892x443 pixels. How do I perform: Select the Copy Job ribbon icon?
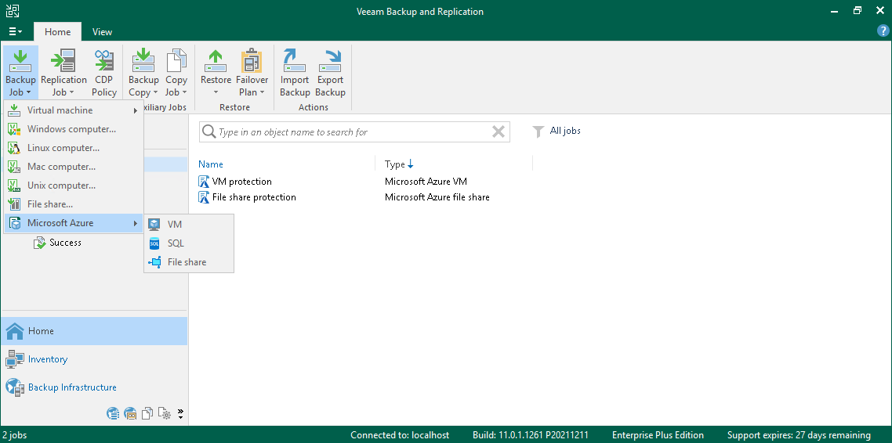tap(176, 61)
